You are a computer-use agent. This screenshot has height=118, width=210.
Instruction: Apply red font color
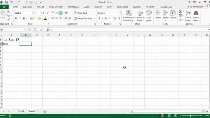pos(45,18)
